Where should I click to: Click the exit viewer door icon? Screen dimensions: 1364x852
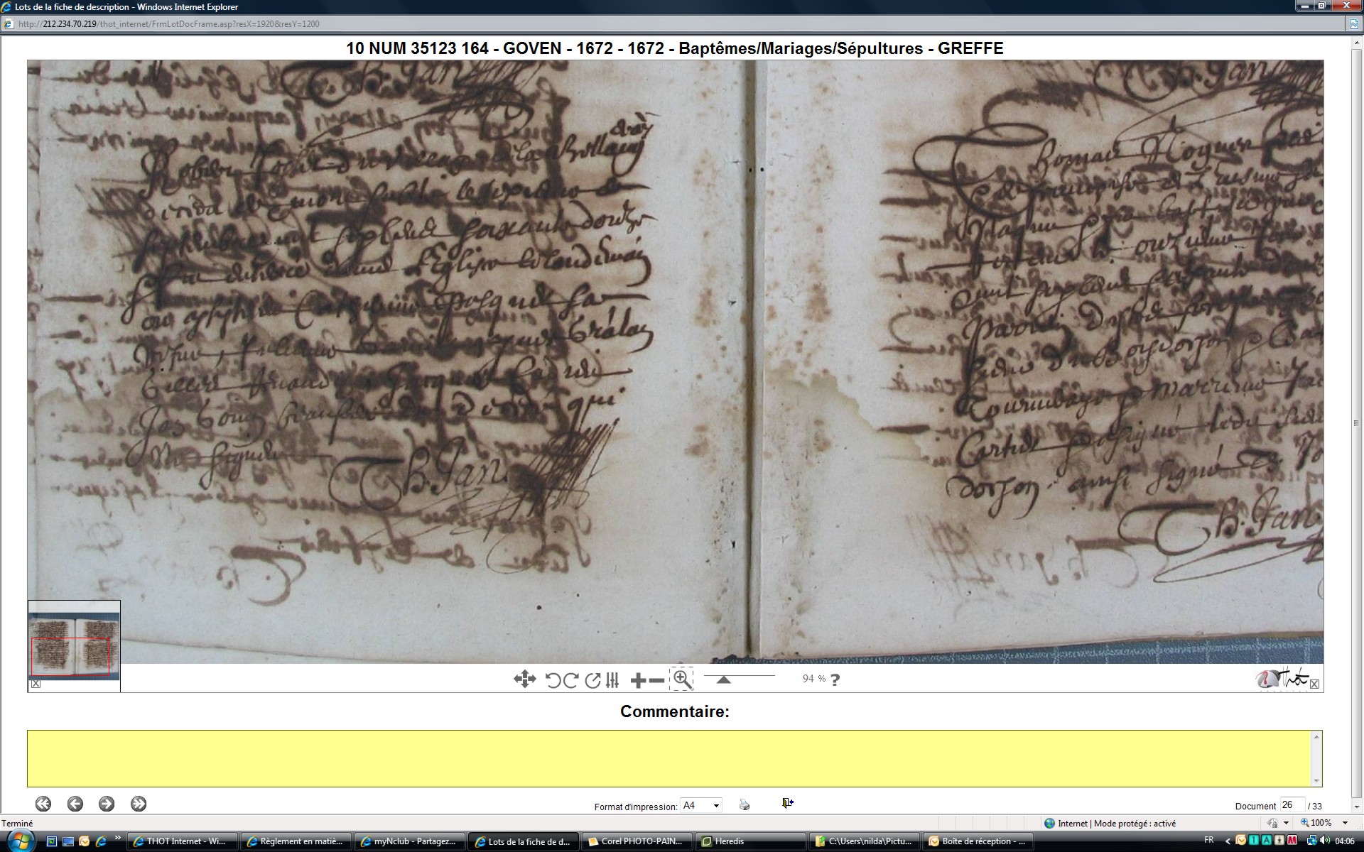coord(787,803)
